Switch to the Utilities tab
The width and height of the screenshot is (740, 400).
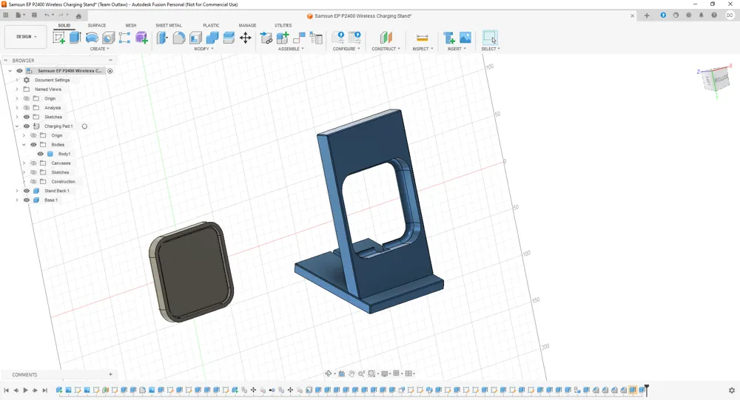[283, 25]
